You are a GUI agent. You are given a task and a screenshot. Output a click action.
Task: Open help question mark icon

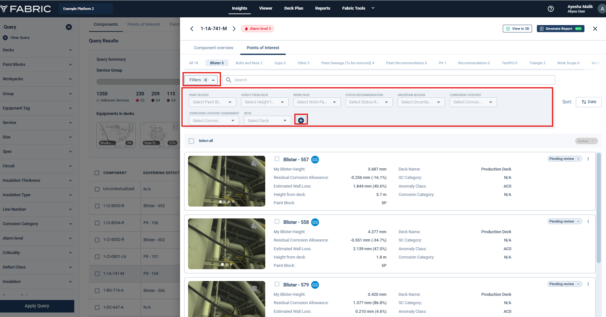click(551, 9)
